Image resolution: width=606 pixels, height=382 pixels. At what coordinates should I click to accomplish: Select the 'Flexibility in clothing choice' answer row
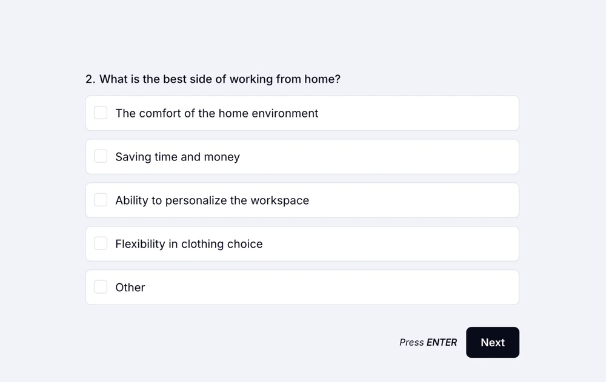(302, 243)
